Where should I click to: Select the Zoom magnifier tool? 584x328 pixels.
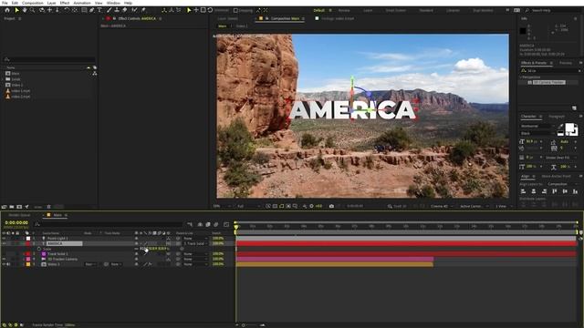tap(33, 10)
